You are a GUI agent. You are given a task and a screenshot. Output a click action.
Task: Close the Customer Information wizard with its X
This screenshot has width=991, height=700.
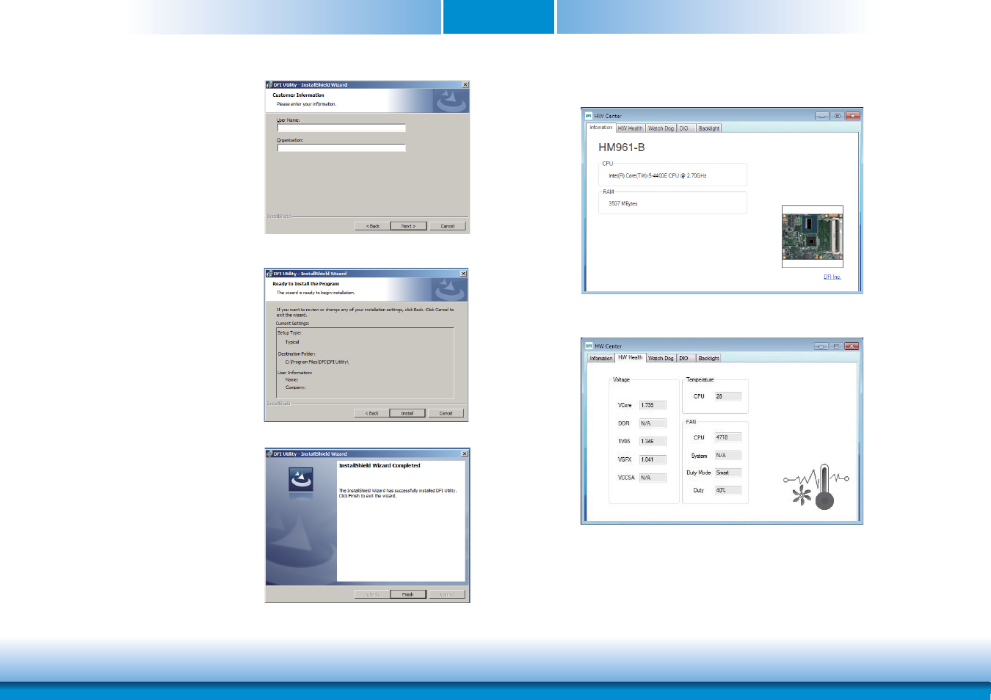[x=465, y=84]
